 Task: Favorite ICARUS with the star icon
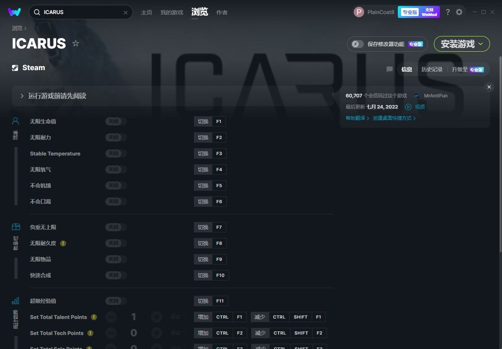75,43
